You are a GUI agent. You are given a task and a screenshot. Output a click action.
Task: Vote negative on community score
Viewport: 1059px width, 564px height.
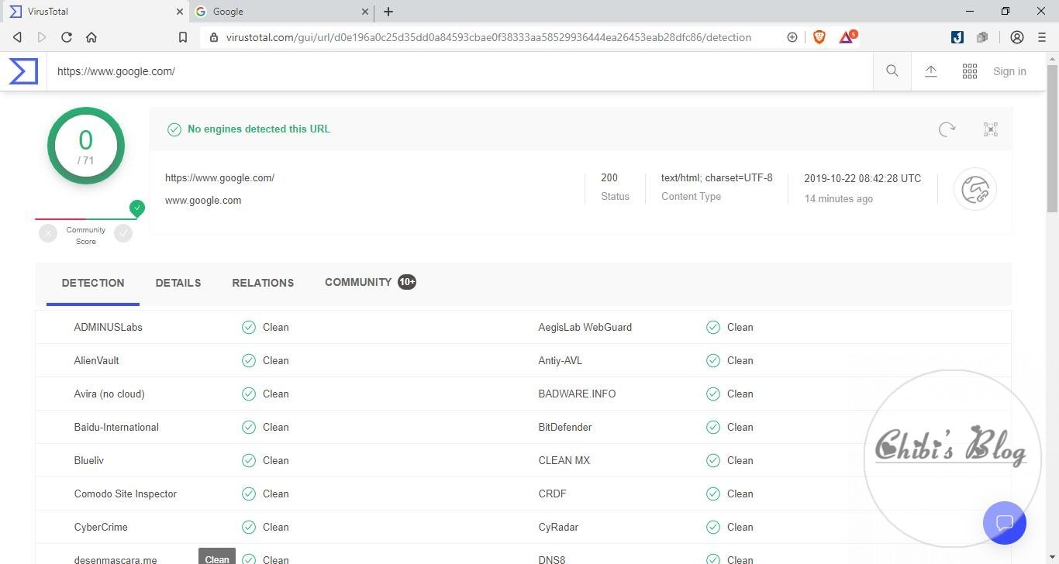click(x=48, y=233)
